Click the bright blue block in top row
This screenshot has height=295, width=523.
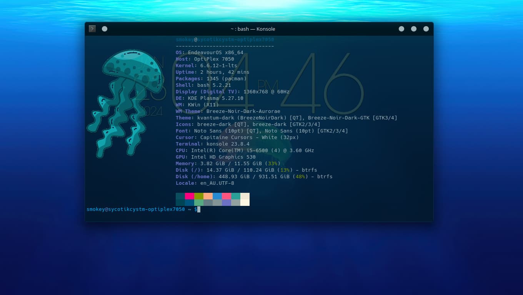coord(217,196)
